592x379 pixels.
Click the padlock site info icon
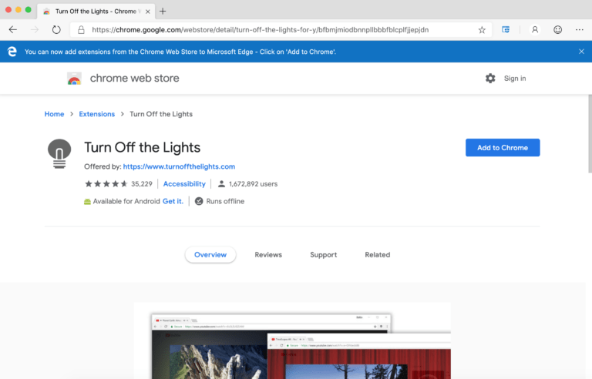(81, 30)
